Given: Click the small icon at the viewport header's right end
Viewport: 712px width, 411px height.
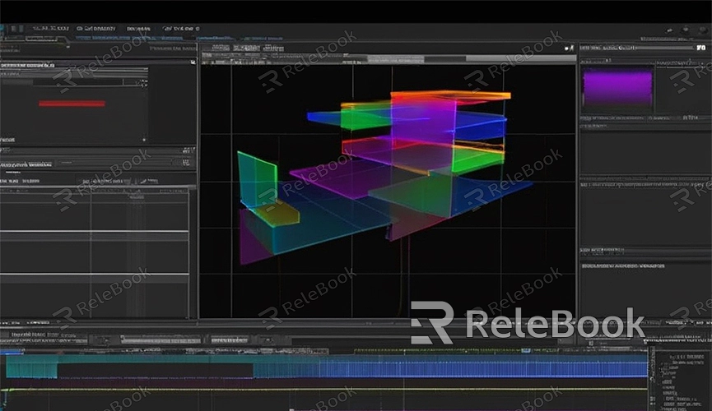Looking at the screenshot, I should (569, 48).
